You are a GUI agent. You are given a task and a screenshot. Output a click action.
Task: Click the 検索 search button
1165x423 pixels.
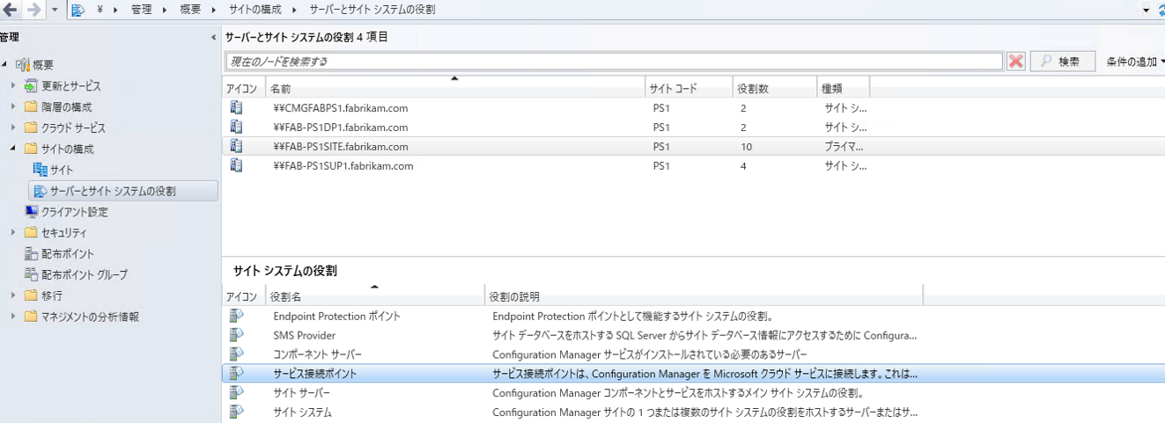(x=1062, y=62)
